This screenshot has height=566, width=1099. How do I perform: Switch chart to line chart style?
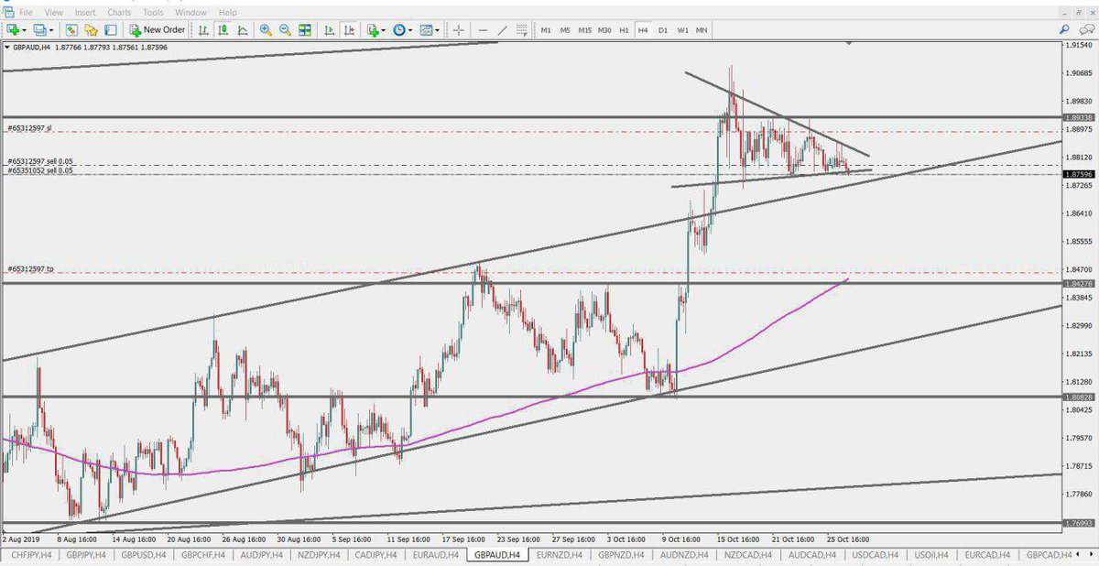point(242,29)
